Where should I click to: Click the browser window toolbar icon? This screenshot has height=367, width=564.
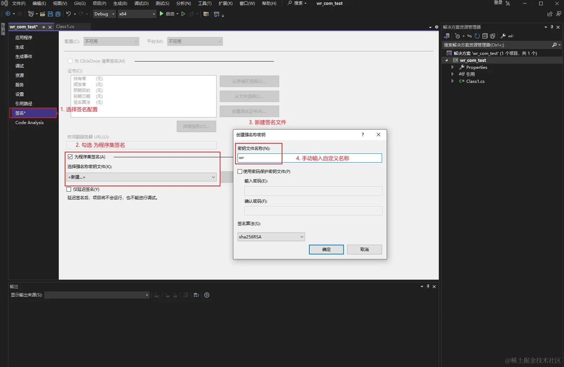(x=217, y=14)
